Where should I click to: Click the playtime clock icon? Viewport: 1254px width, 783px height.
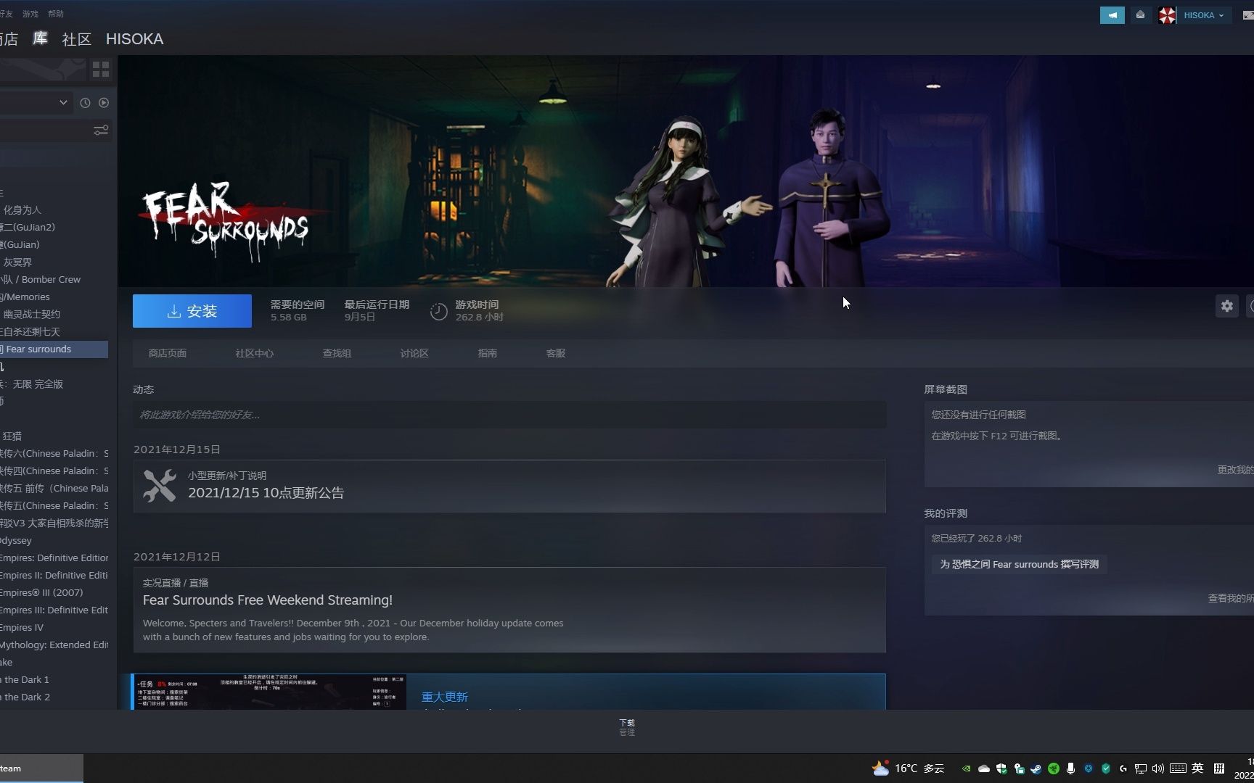coord(438,312)
